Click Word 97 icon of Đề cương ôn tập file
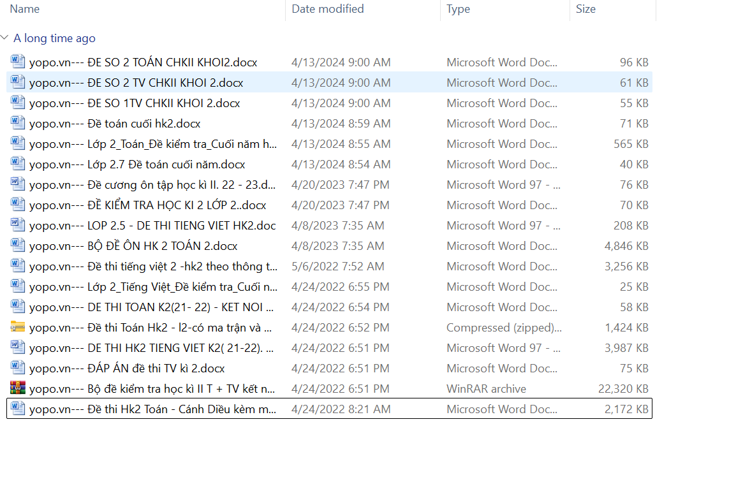 18,185
